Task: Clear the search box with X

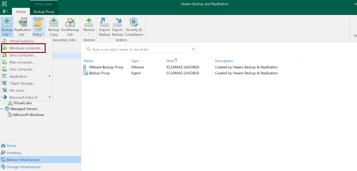Action: click(x=193, y=49)
